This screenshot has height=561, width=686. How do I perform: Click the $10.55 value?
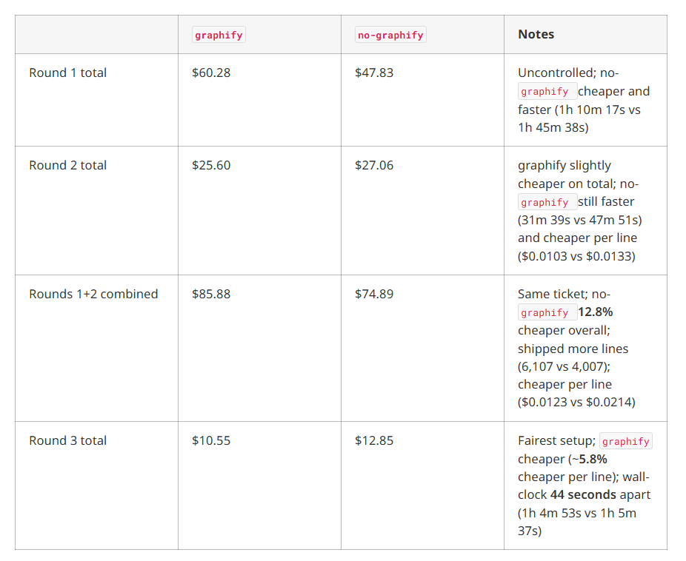[211, 440]
